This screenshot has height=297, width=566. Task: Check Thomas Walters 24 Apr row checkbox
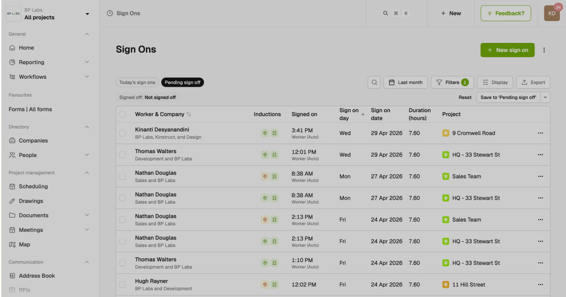(x=123, y=263)
